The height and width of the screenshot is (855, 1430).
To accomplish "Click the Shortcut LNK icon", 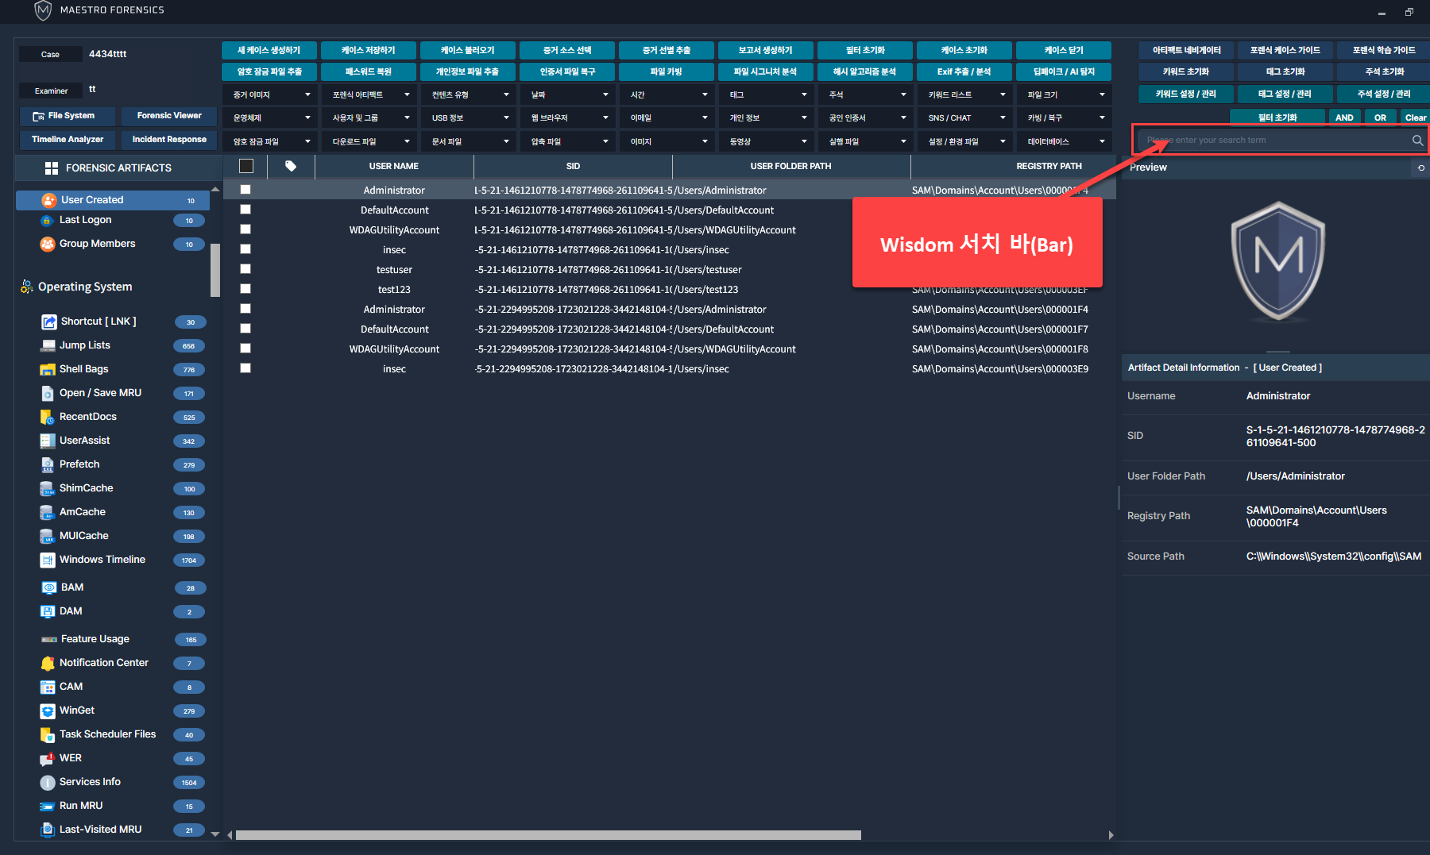I will pos(49,322).
